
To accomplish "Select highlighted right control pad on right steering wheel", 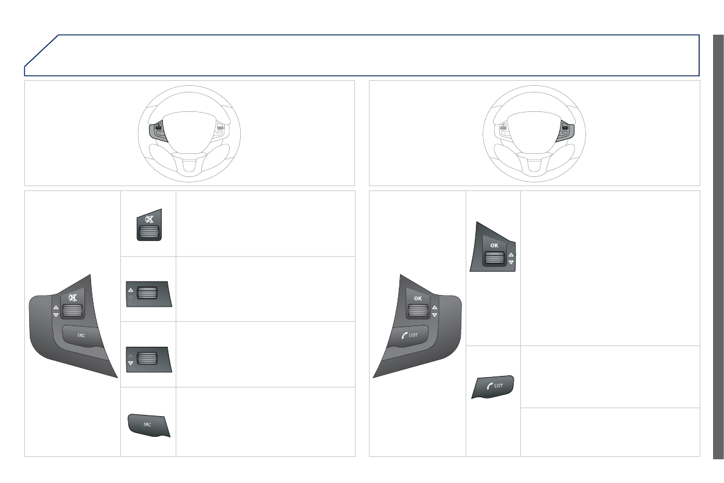I will [x=565, y=132].
